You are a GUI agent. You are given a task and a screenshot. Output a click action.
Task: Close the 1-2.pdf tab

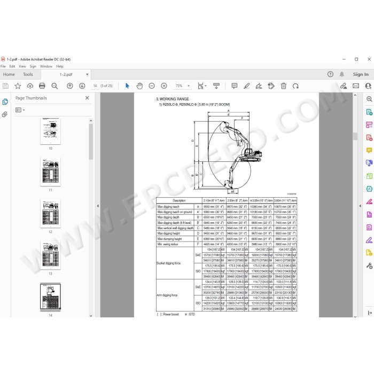pos(87,74)
